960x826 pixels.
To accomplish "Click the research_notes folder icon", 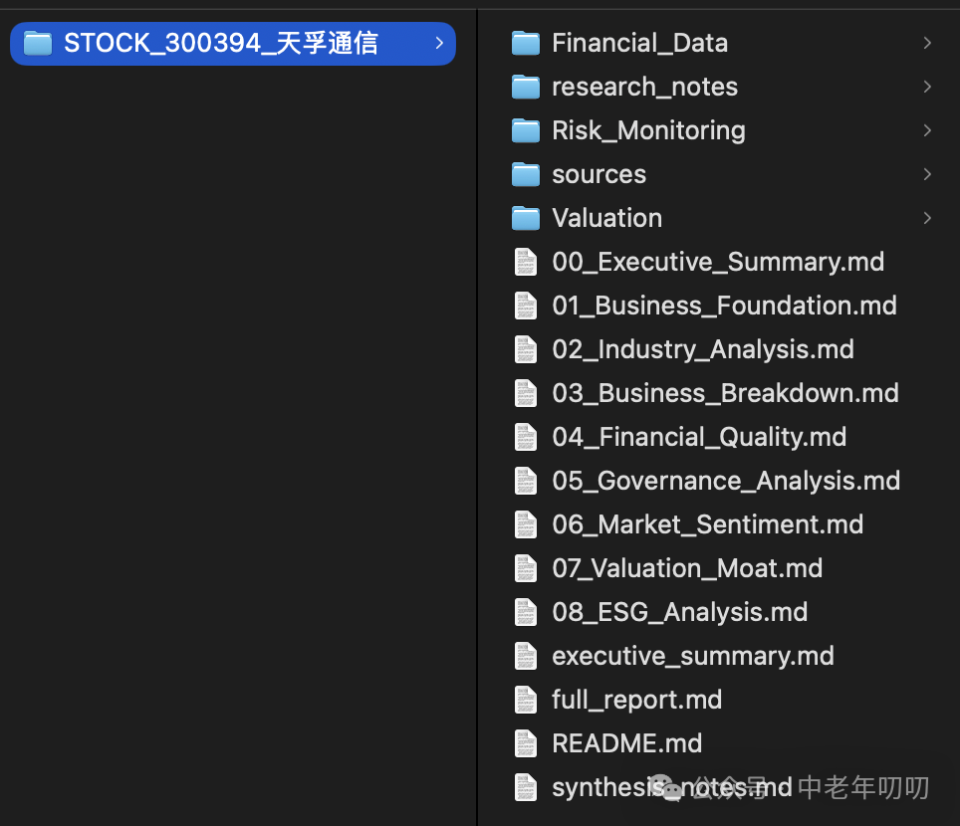I will point(526,87).
